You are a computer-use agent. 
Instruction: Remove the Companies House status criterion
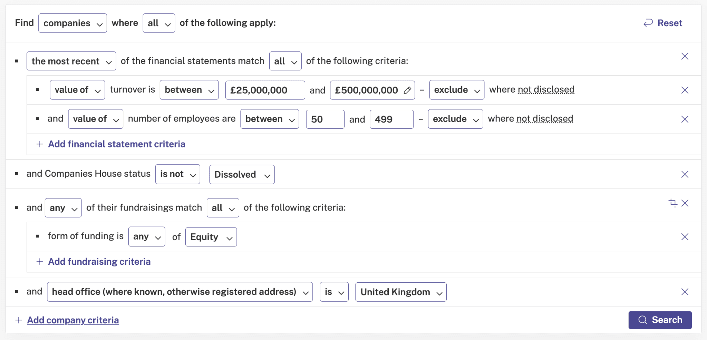tap(685, 174)
